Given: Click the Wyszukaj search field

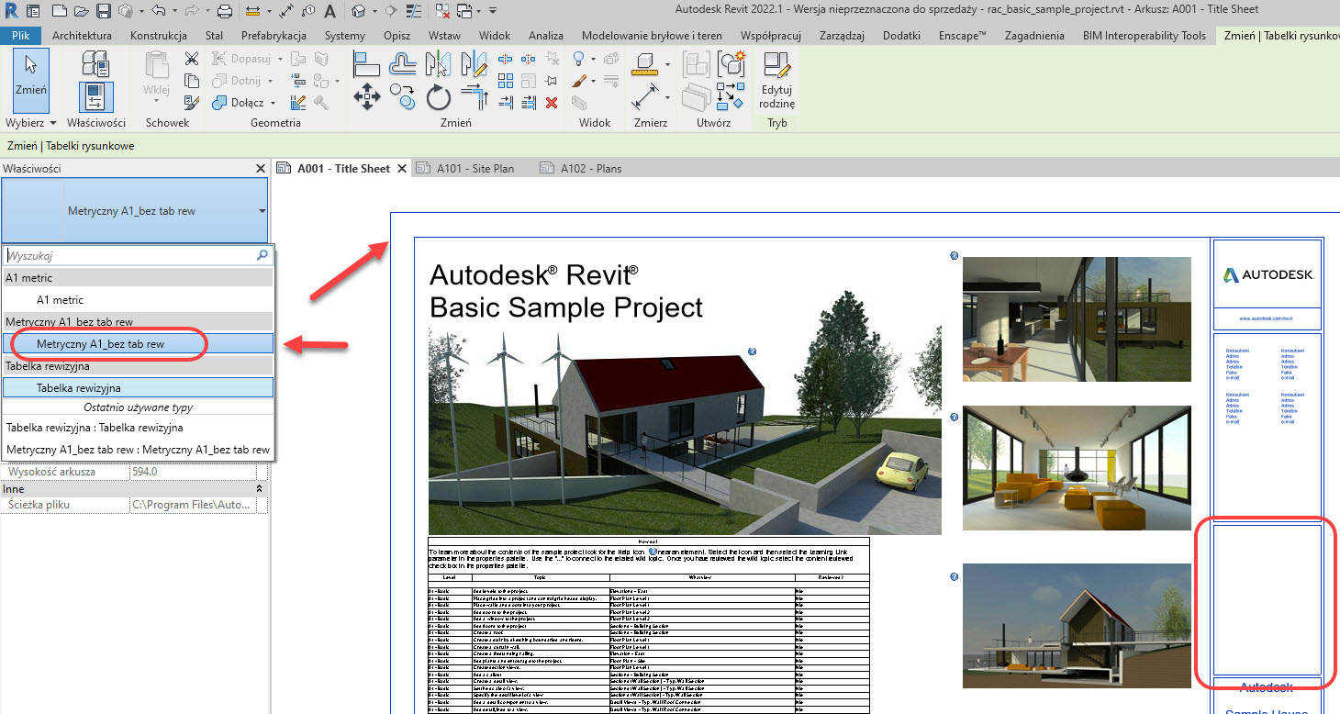Looking at the screenshot, I should [x=128, y=256].
